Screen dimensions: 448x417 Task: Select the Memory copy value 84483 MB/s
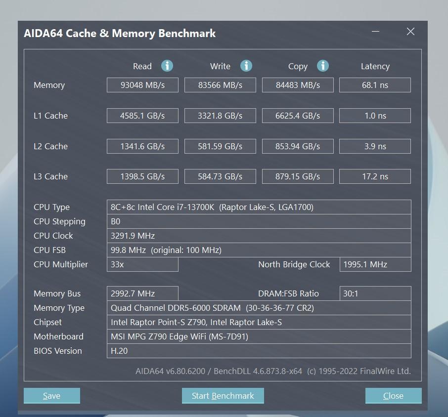coord(298,85)
